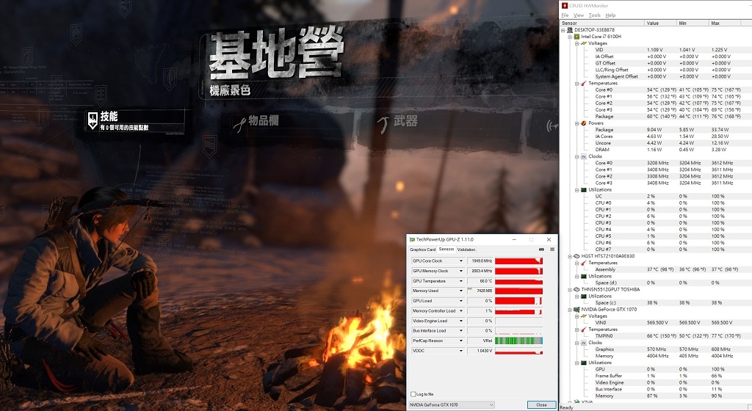This screenshot has height=411, width=752.
Task: Click the Clocks icon under NVIDIA GeForce GTX 1070
Action: coord(584,343)
